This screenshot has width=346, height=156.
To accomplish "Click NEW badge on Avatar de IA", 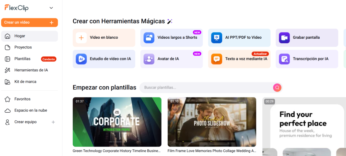I will coord(197,54).
